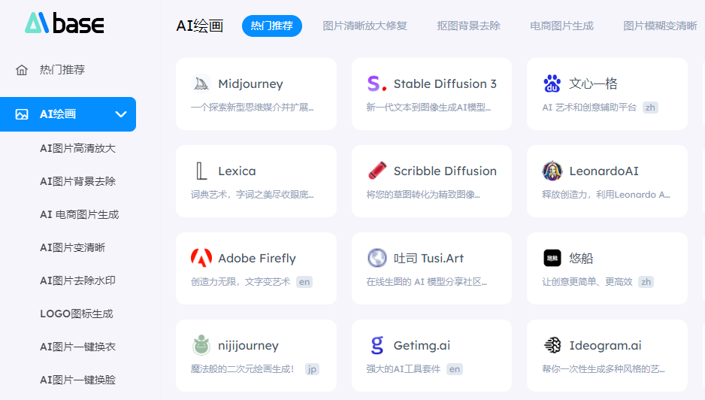Click the zh tag on the 悠船 card
Image resolution: width=705 pixels, height=400 pixels.
(x=646, y=282)
